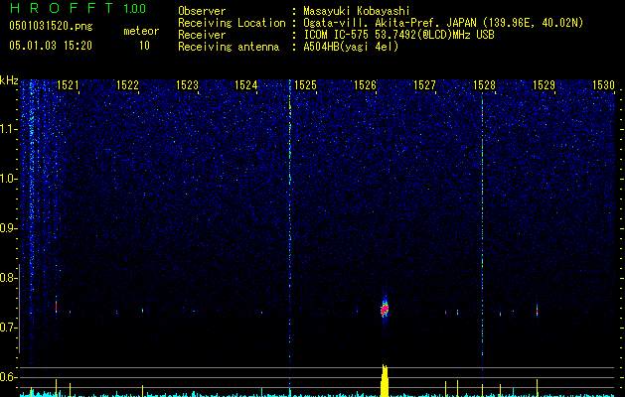Click the 0.7 kHz frequency label
Image resolution: width=625 pixels, height=397 pixels.
8,328
